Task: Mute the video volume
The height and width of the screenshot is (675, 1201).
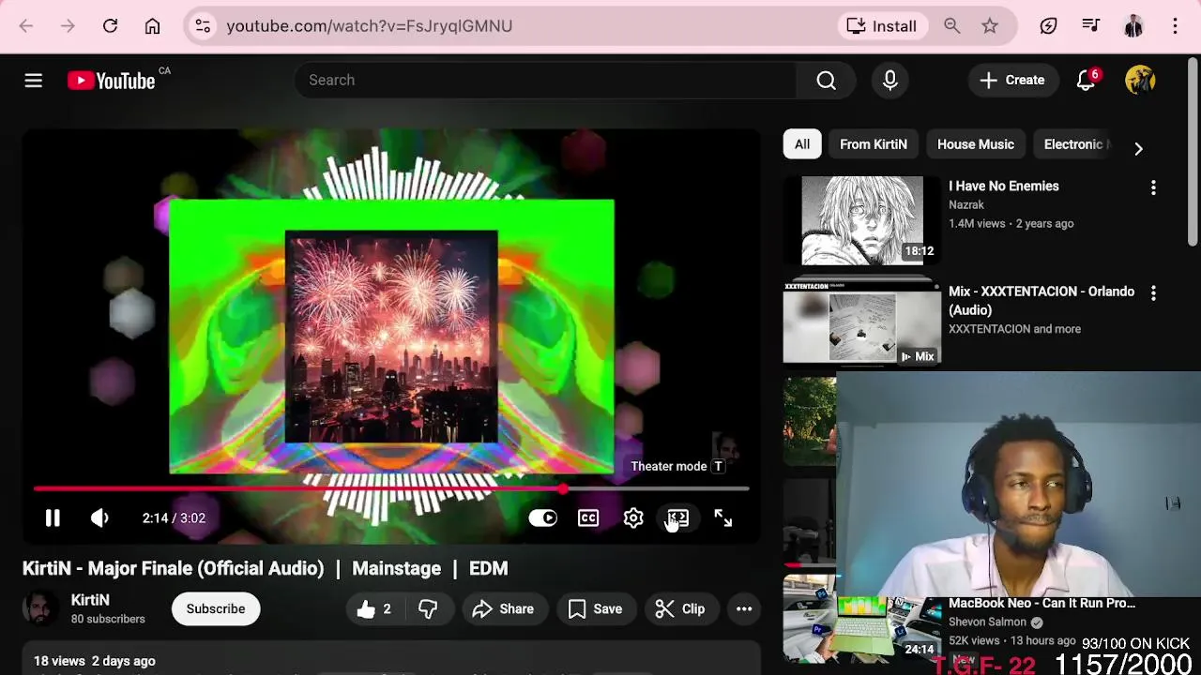Action: click(x=99, y=518)
